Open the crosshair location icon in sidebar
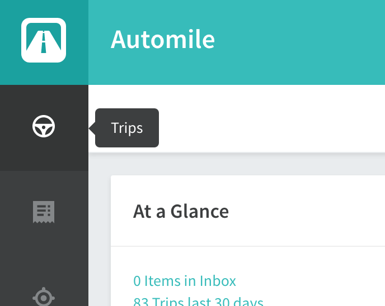 click(44, 297)
